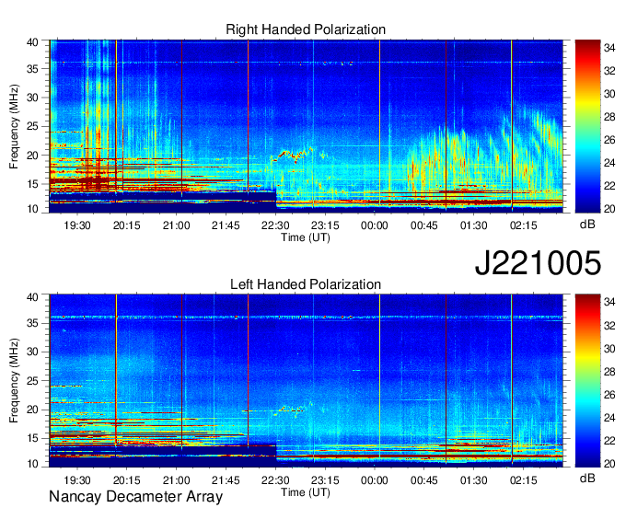This screenshot has height=508, width=626.
Task: Click the '00:00' time tick of Right Handed plot
Action: [x=375, y=225]
